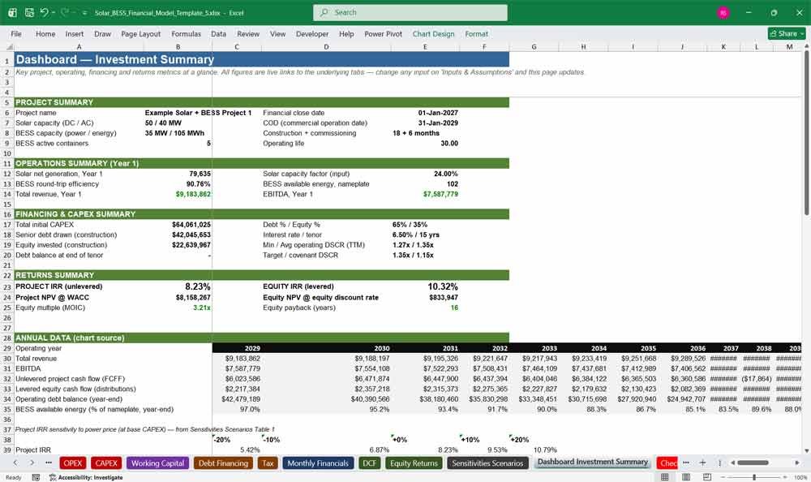Open the Format ribbon tab
Viewport: 811px width, 482px height.
(476, 33)
